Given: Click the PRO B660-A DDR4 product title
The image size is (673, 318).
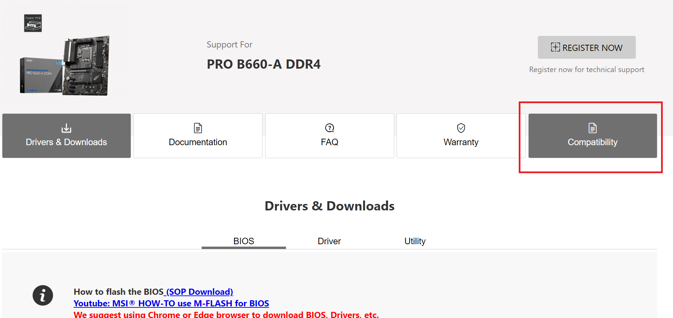Looking at the screenshot, I should coord(264,64).
